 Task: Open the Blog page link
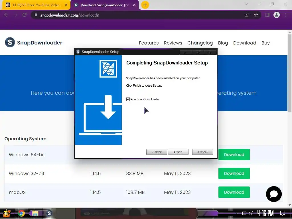tap(223, 43)
